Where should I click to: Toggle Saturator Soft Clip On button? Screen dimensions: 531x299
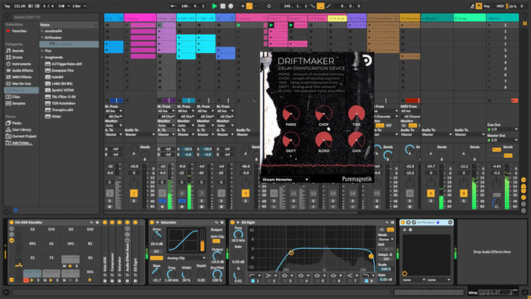click(216, 241)
